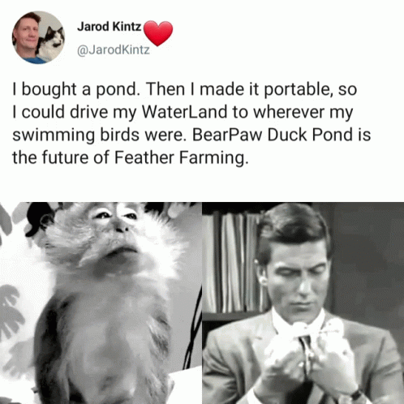This screenshot has width=404, height=404.
Task: Click the words 'BearPaw Duck Pond' in tweet
Action: click(273, 135)
